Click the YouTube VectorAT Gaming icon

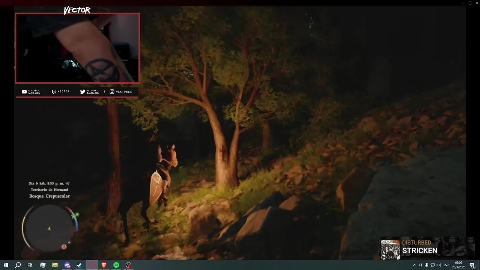[24, 91]
